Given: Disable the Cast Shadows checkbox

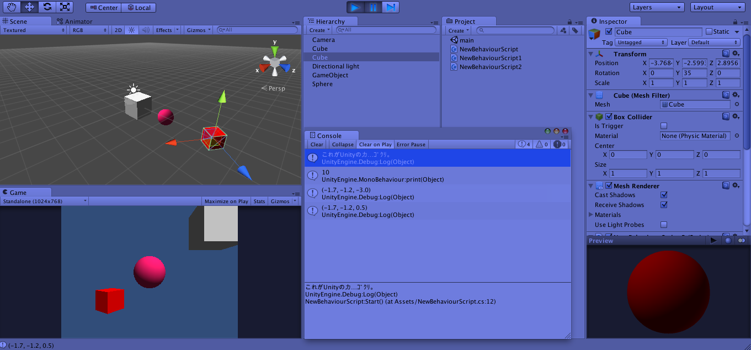Looking at the screenshot, I should point(664,195).
